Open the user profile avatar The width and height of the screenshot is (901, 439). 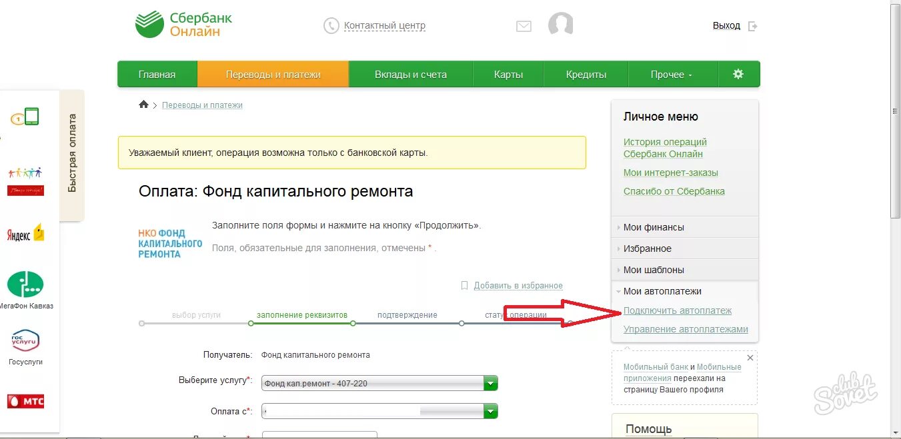(560, 25)
